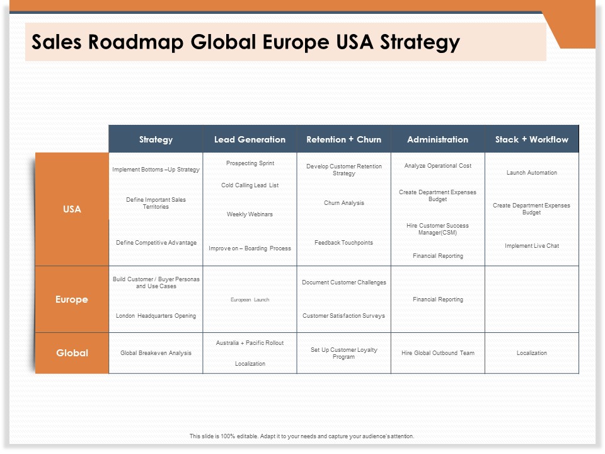Select 'Customer Satisfaction Surveys' text
Screen dimensions: 605x454
tap(343, 316)
